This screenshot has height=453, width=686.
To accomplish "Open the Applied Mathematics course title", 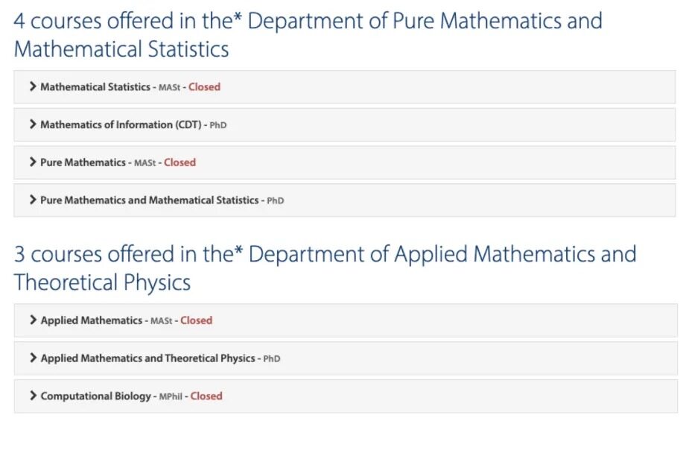I will click(x=92, y=320).
